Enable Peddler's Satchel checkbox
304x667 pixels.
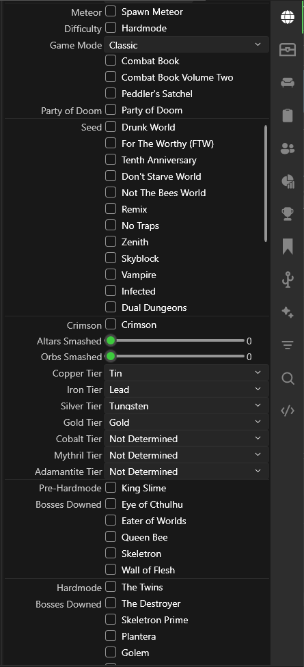tap(111, 93)
